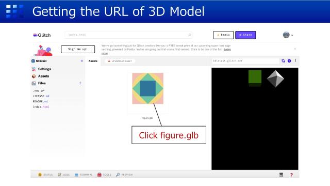The image size is (330, 186).
Task: Open the Learn more link in banner
Action: click(227, 50)
